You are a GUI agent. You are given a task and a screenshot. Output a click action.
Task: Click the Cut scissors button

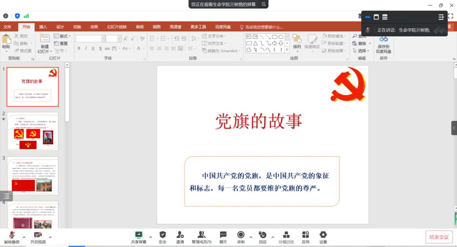point(21,36)
